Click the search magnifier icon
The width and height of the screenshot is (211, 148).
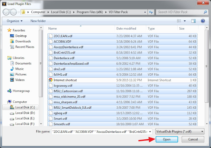pos(205,12)
